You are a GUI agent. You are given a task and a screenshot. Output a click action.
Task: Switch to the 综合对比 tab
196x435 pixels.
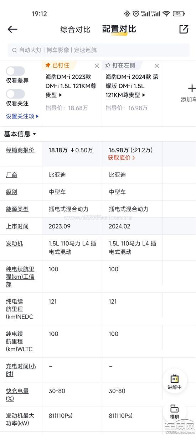pyautogui.click(x=75, y=30)
